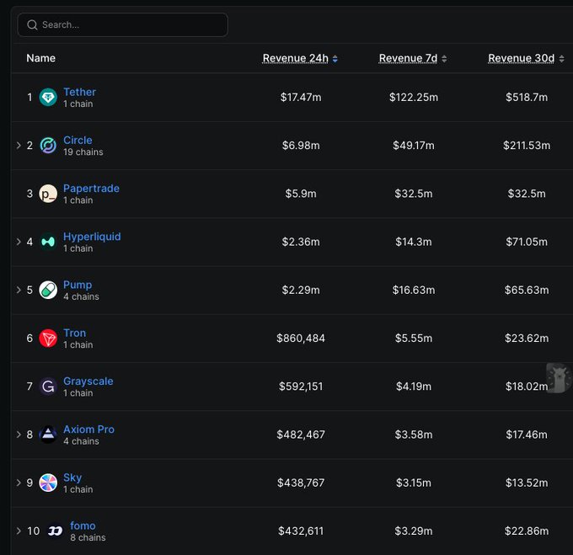The width and height of the screenshot is (573, 555).
Task: Click the Axiom Pro logo icon
Action: point(48,435)
